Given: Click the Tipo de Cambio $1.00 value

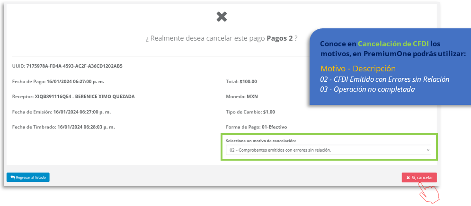Looking at the screenshot, I should [250, 112].
